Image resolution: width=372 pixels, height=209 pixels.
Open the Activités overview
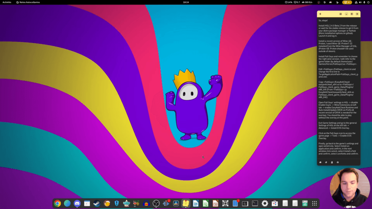pos(7,2)
